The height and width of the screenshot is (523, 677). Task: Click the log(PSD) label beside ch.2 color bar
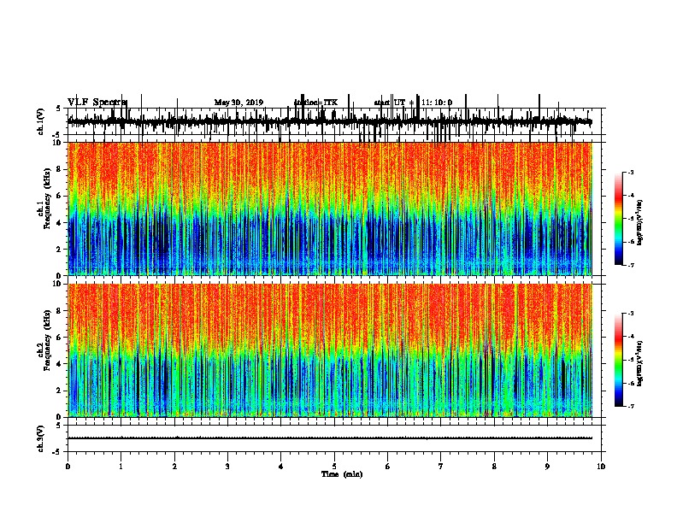(x=640, y=363)
